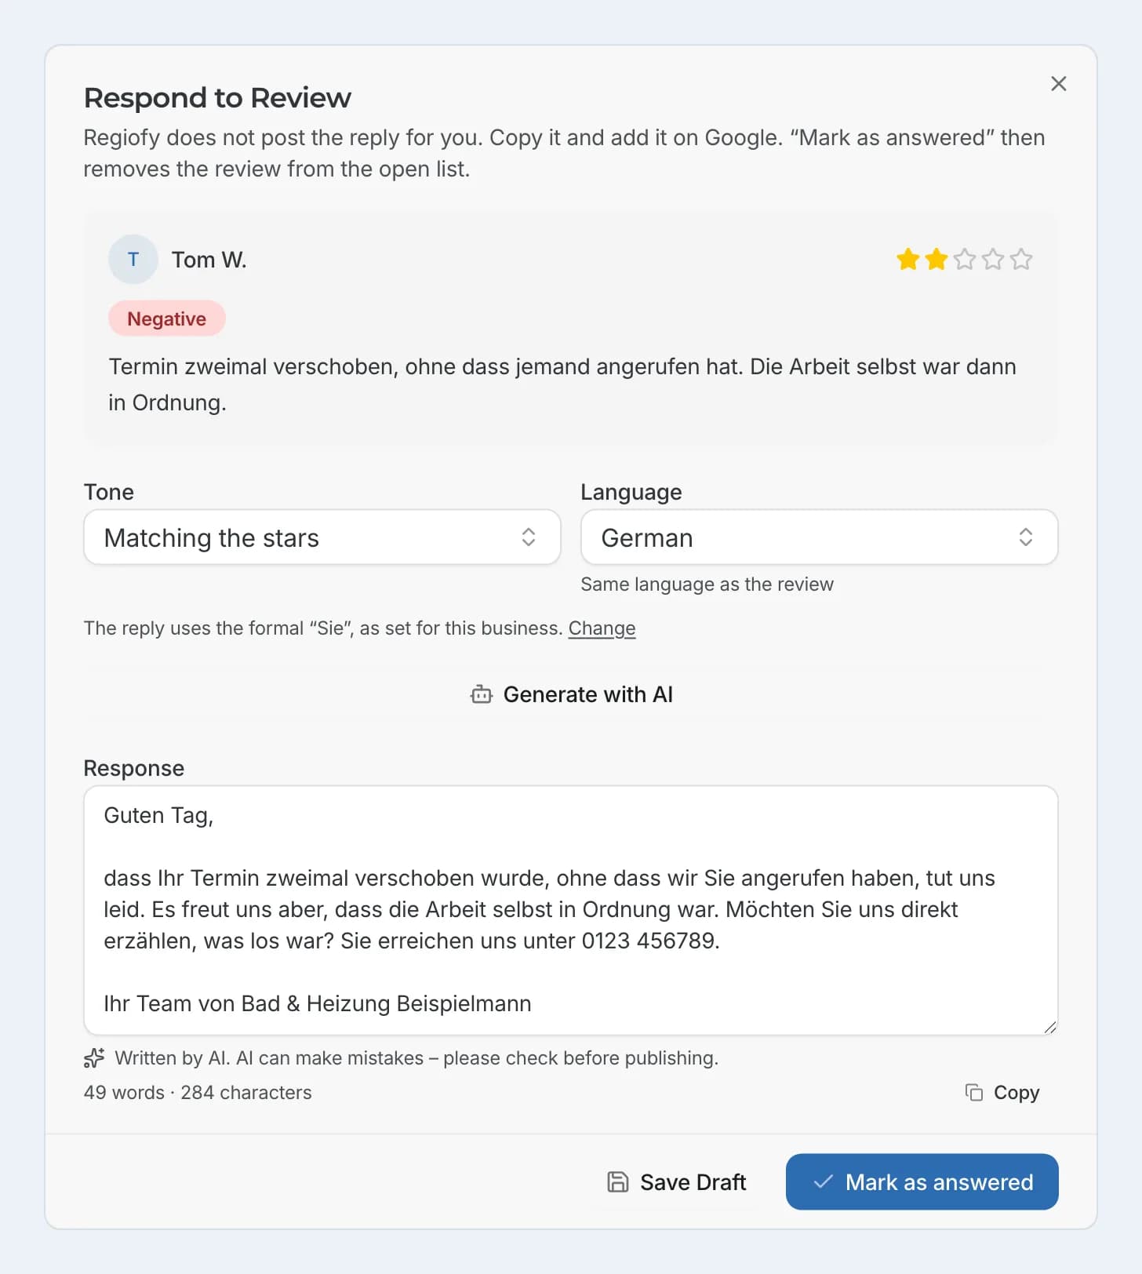Click the Change link for formal address

602,628
